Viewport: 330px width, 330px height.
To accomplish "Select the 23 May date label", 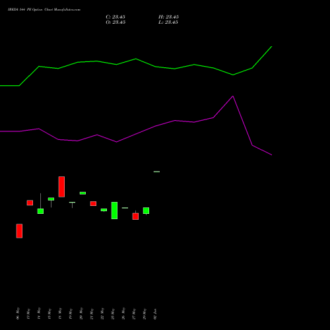I will point(113,313).
